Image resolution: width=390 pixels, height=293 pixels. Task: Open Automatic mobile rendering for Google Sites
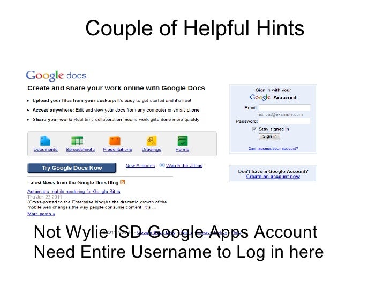click(x=74, y=192)
